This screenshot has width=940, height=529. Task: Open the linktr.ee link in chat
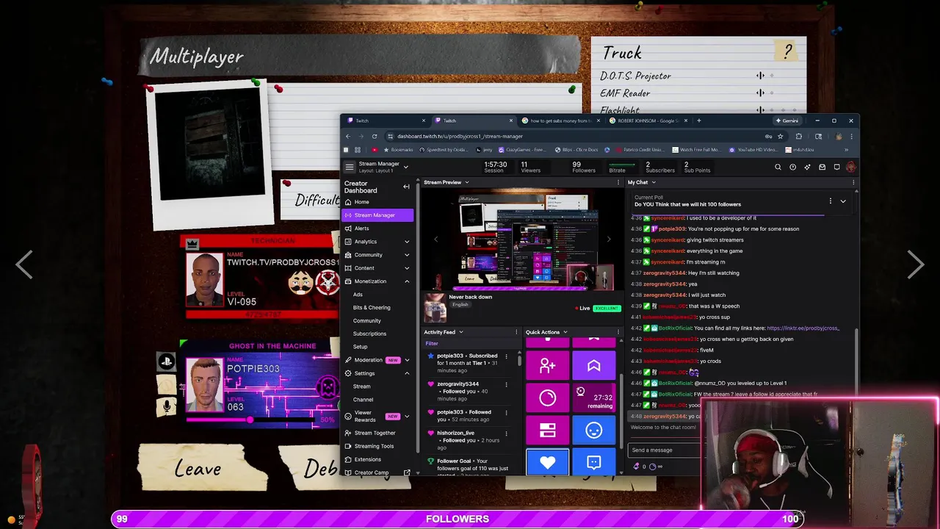coord(803,328)
